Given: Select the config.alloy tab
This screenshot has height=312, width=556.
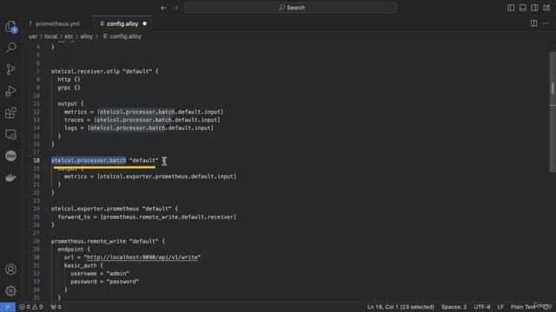Looking at the screenshot, I should click(x=122, y=23).
